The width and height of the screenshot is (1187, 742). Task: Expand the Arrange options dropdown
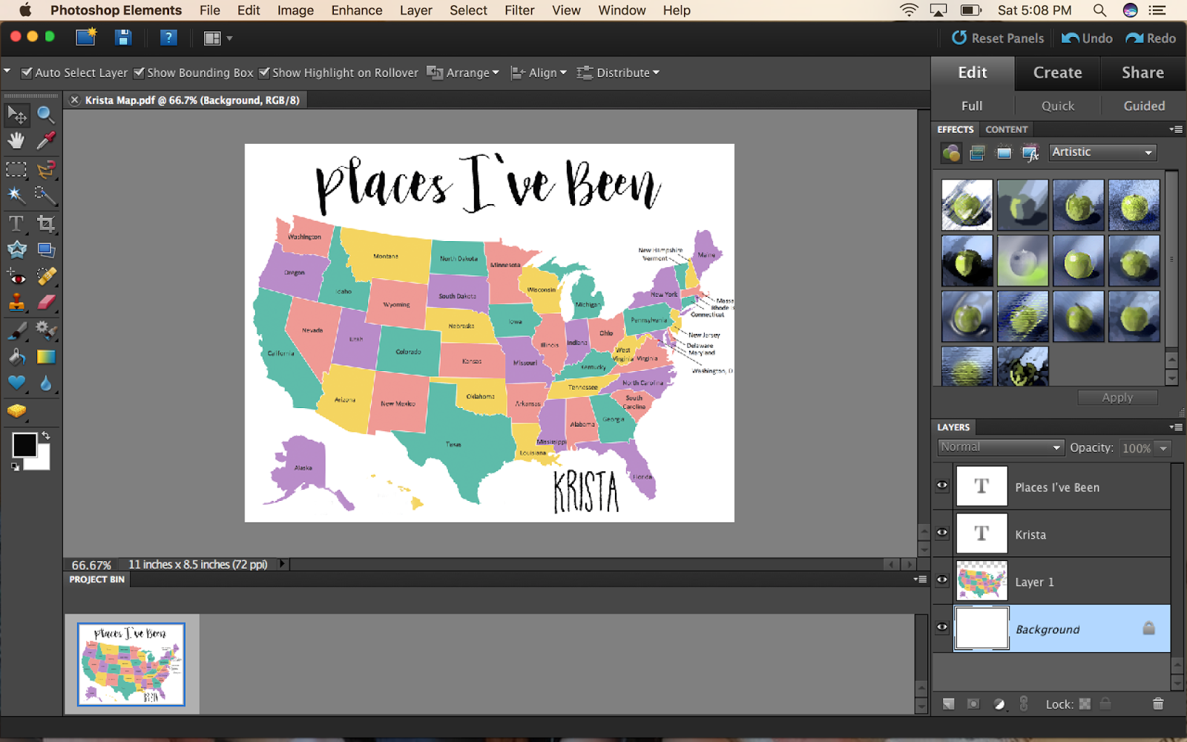coord(463,72)
